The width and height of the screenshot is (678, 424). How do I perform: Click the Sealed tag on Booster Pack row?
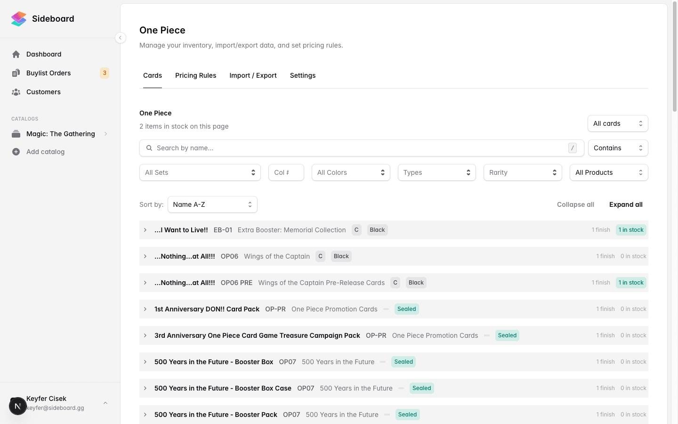pos(408,415)
